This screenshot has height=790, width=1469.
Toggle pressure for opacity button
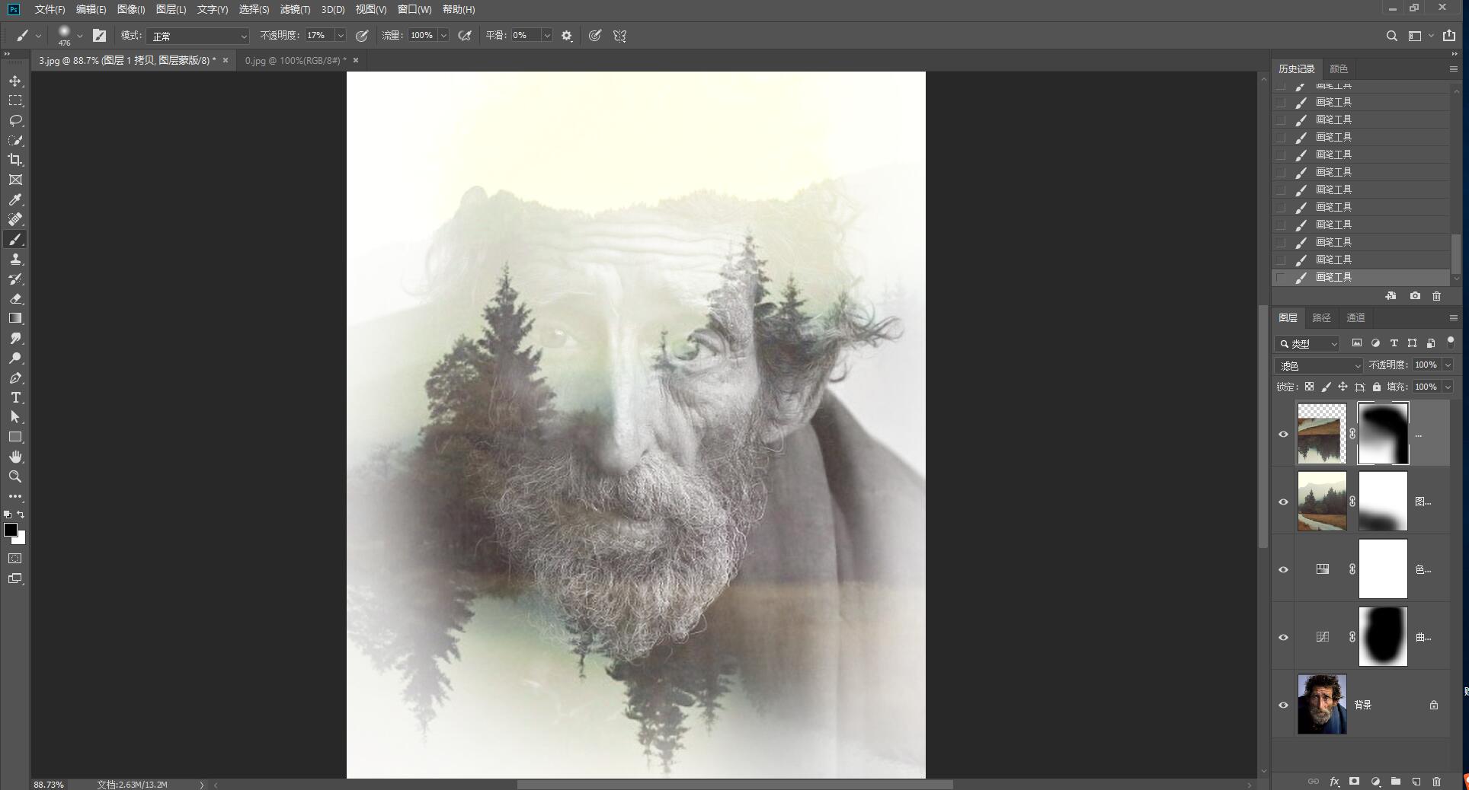tap(362, 36)
